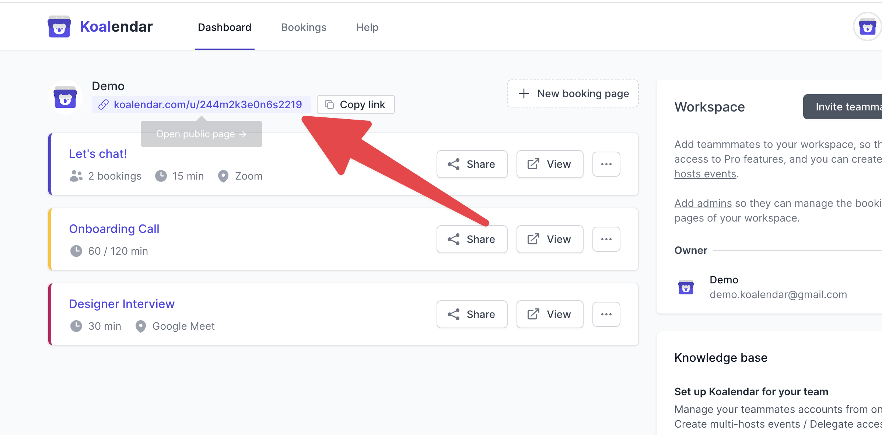882x435 pixels.
Task: Click the external-link icon on Onboarding Call View
Action: pyautogui.click(x=533, y=239)
